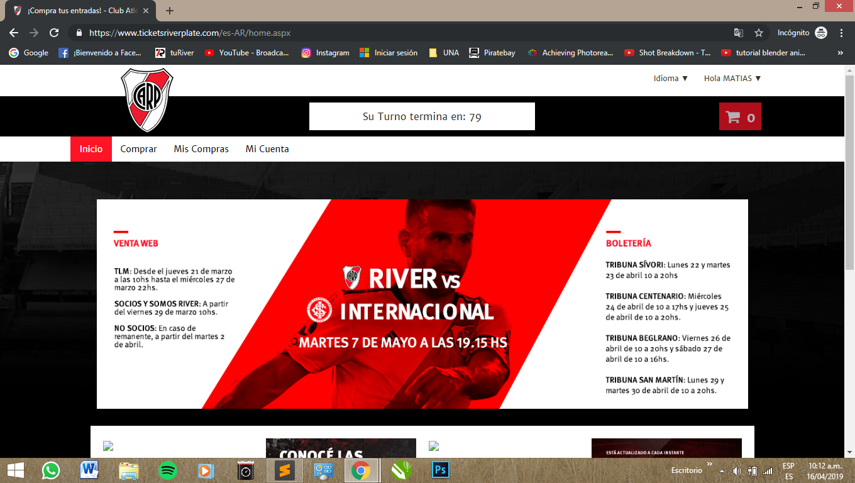Click the Su Turno termina en countdown
Image resolution: width=855 pixels, height=483 pixels.
[x=422, y=116]
